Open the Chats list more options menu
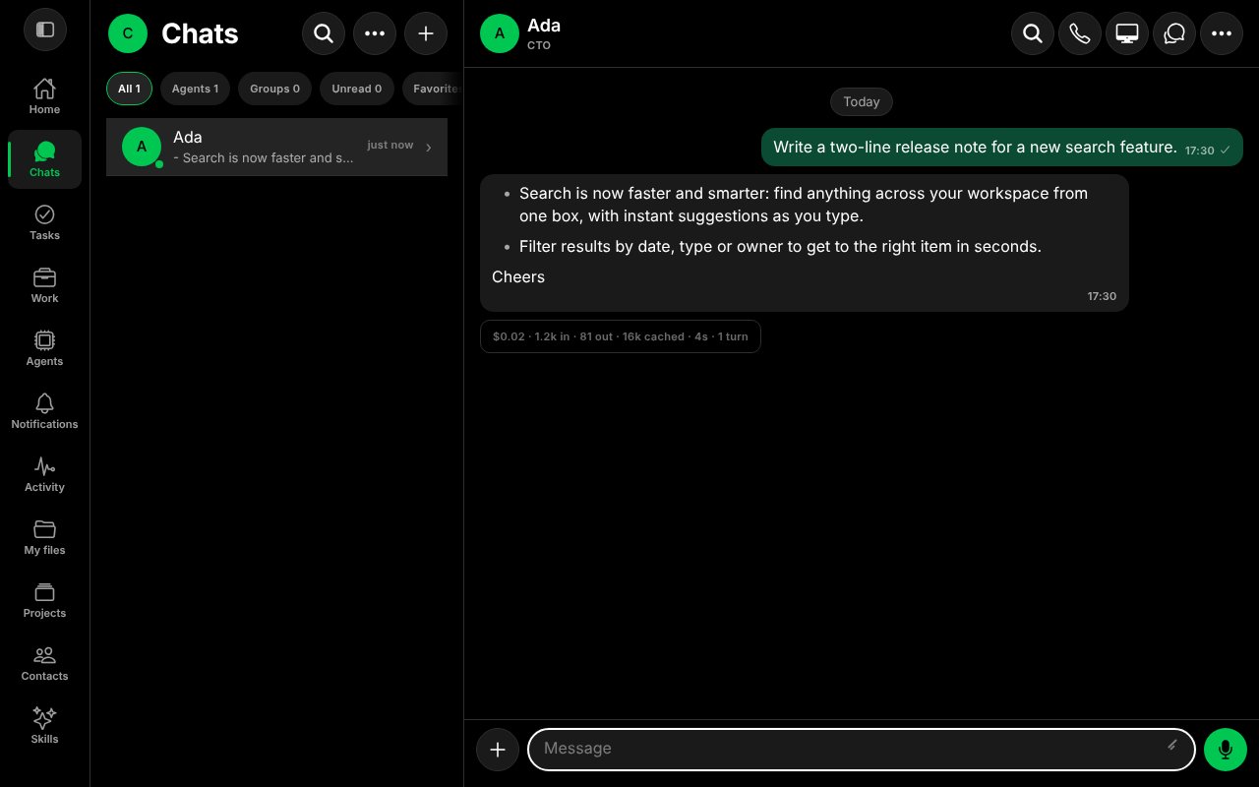Screen dimensions: 1259x787 (x=375, y=33)
